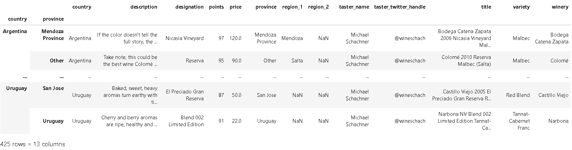Screen dimensions: 572x150
Task: Select the 'Colomé 2010 Reserva Malbec' title cell
Action: tap(466, 61)
